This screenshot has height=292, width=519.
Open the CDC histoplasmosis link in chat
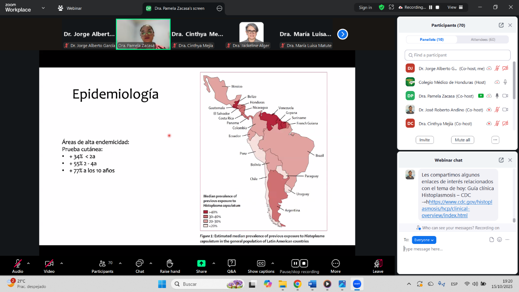(457, 209)
